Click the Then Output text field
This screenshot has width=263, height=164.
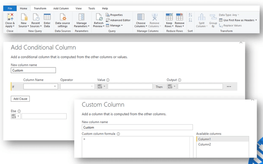point(200,86)
